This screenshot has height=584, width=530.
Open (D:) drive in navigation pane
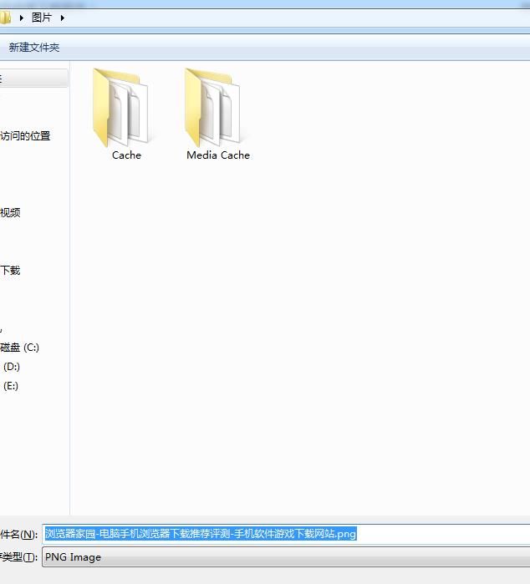[x=12, y=367]
